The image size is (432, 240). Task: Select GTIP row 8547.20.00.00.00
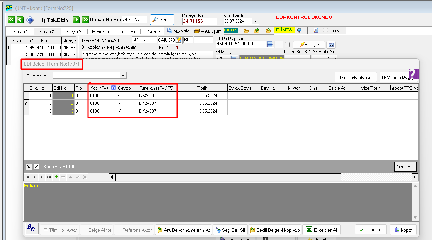45,54
